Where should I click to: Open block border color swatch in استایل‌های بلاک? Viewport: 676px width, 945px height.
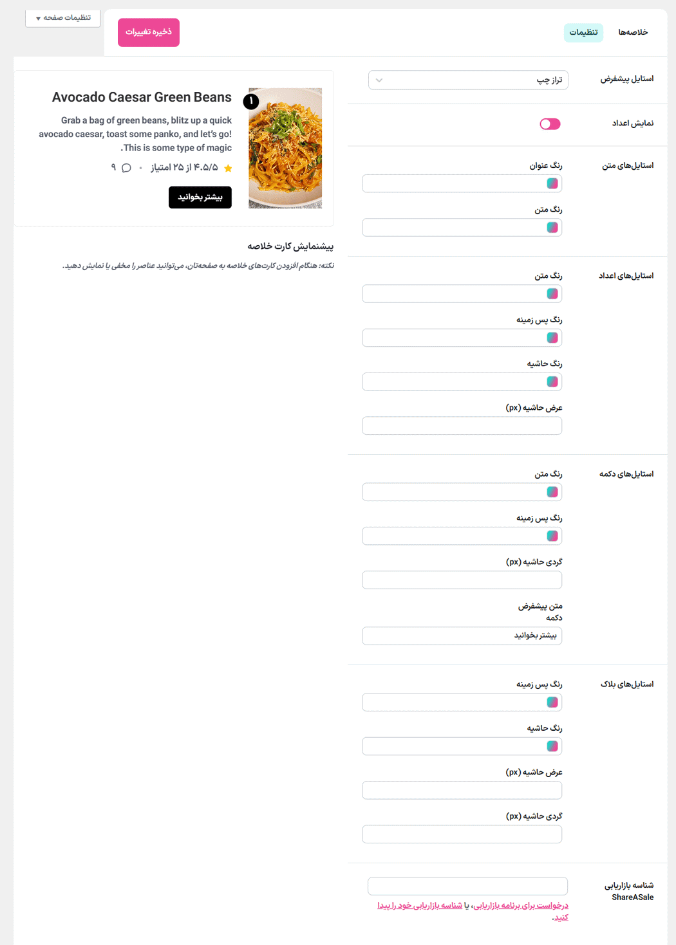[x=552, y=746]
